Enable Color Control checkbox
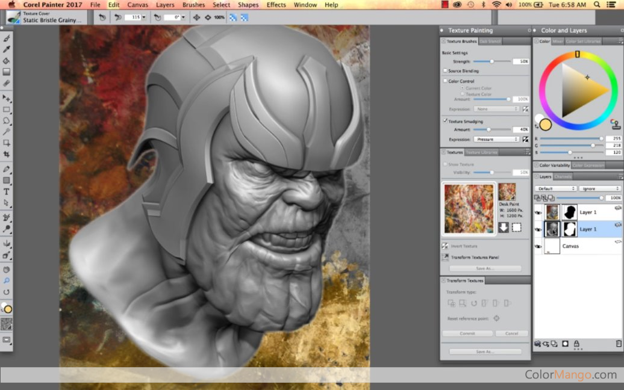The image size is (624, 390). click(x=445, y=81)
